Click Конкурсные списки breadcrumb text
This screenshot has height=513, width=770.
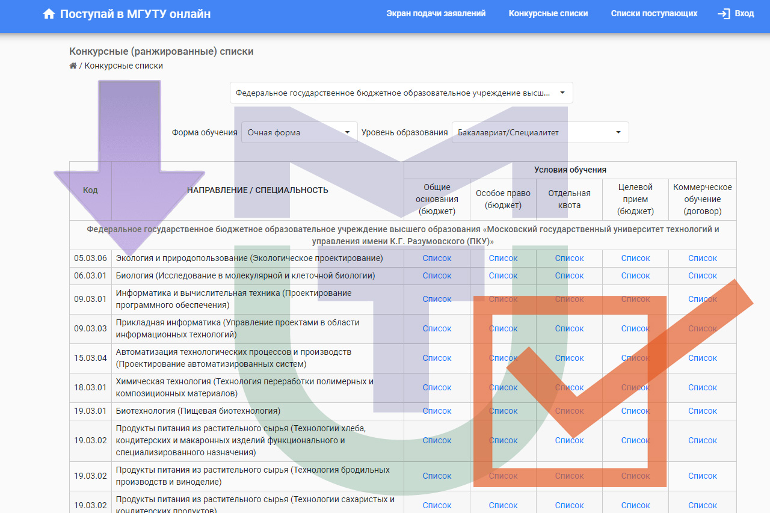click(123, 66)
